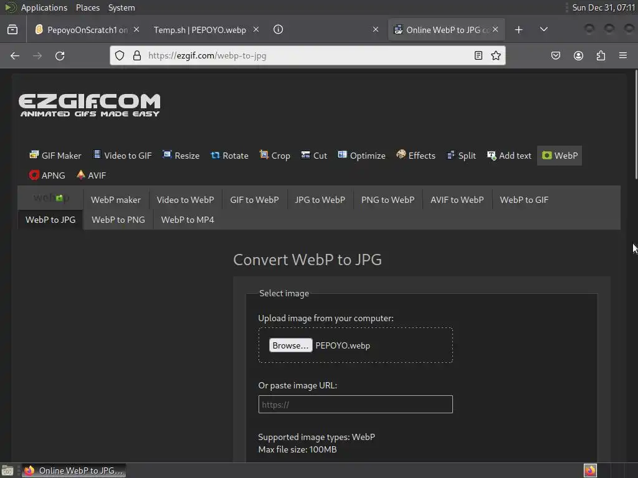Open Firefox hamburger application menu
This screenshot has height=478, width=638.
pyautogui.click(x=623, y=55)
